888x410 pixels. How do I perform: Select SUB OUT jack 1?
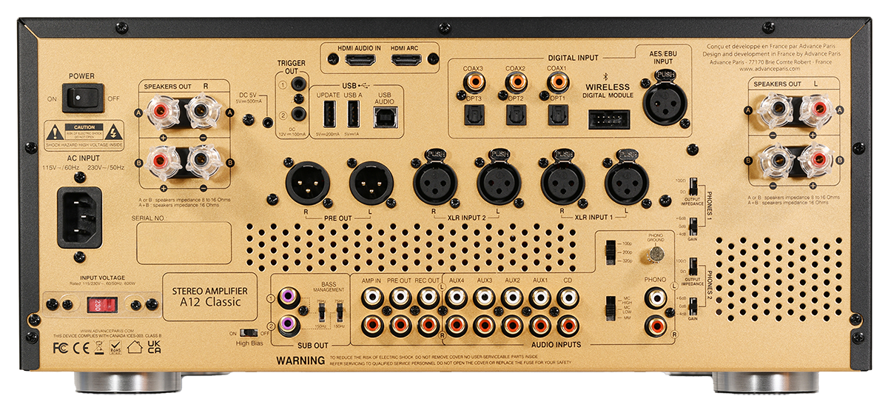click(x=290, y=299)
